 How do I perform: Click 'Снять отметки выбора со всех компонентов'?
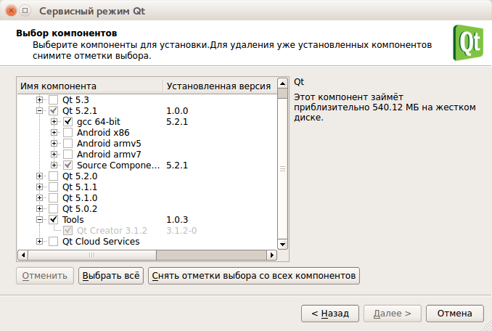(x=254, y=276)
